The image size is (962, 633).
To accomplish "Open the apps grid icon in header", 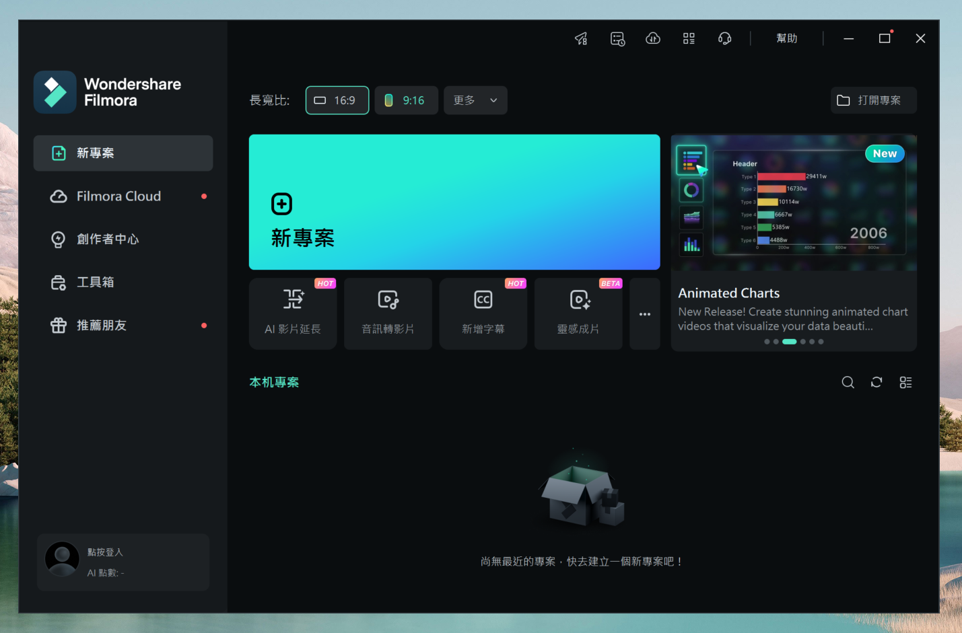I will 689,39.
